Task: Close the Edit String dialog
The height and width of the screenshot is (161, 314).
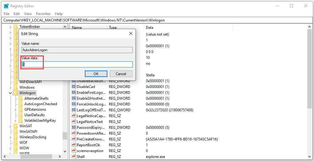Action: 130,34
